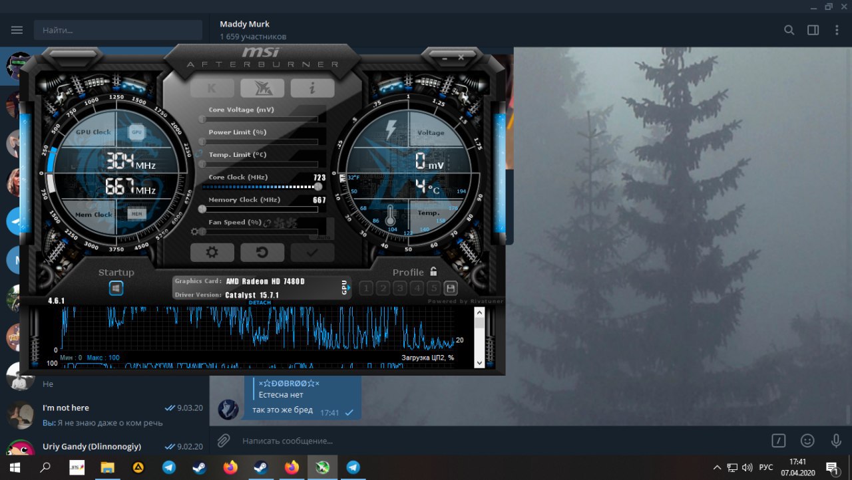Toggle the Profile lock icon
The image size is (852, 480).
[433, 271]
